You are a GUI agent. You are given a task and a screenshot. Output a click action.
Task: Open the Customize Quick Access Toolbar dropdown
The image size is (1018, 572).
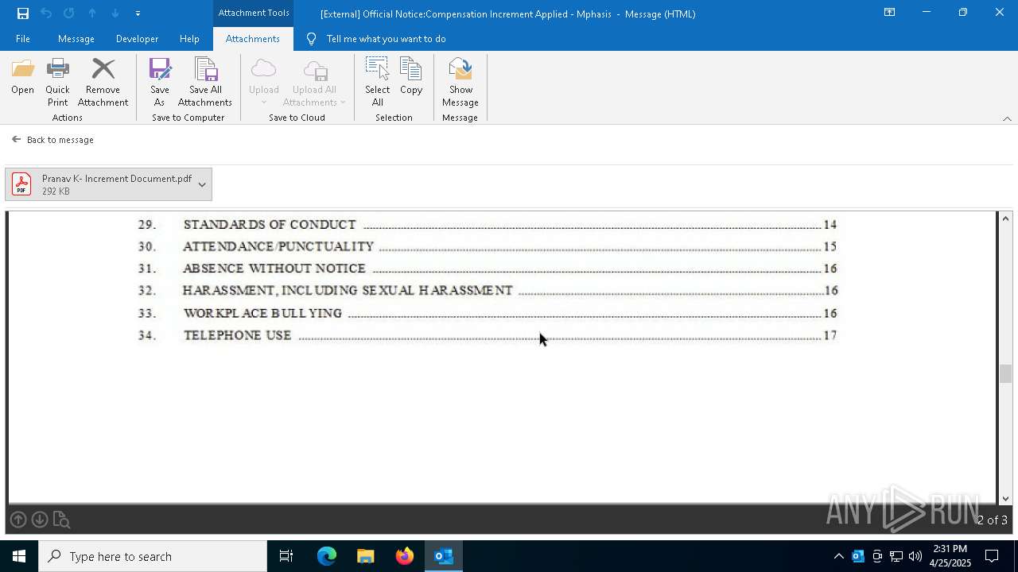[x=138, y=14]
